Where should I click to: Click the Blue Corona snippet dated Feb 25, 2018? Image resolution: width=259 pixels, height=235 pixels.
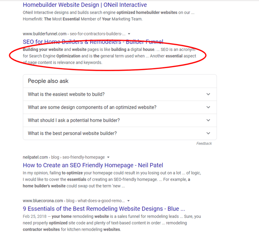(112, 223)
